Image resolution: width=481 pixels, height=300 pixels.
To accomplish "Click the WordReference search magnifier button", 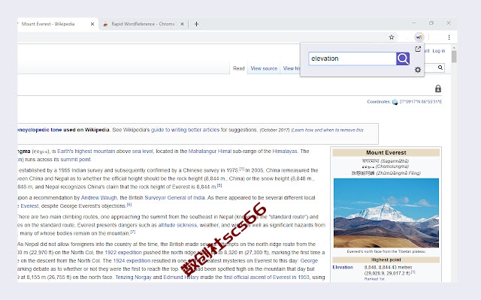I will coord(403,58).
